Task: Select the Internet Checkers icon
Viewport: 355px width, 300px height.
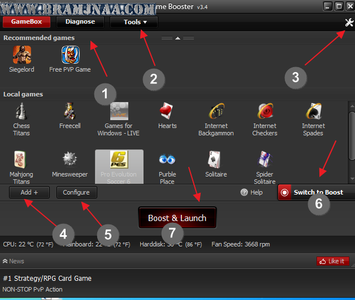Action: [265, 112]
